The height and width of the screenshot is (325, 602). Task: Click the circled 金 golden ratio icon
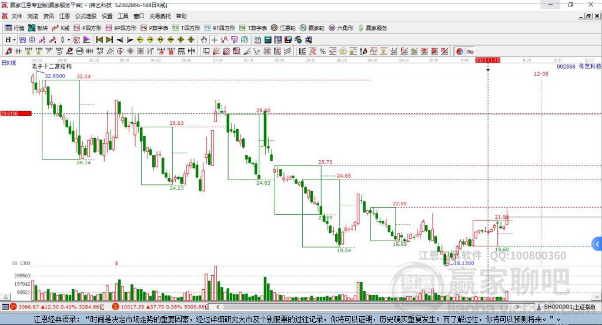click(343, 52)
